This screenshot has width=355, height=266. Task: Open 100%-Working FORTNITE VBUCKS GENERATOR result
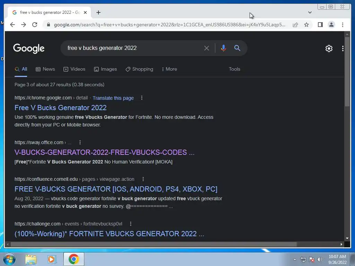pos(109,234)
